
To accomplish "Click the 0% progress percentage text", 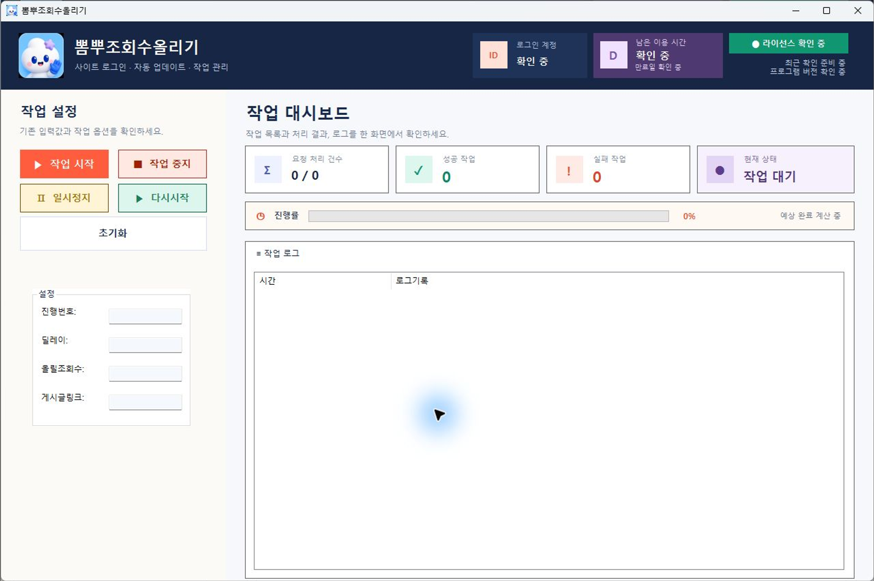I will tap(689, 216).
